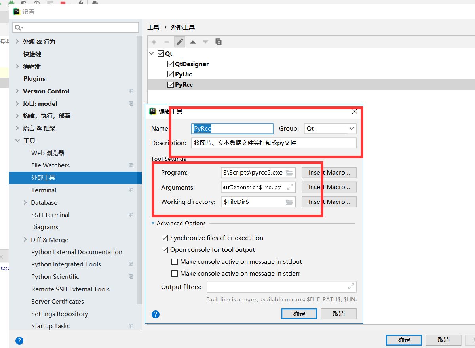This screenshot has width=475, height=348.
Task: Click the help icon in edit dialog
Action: (x=156, y=314)
